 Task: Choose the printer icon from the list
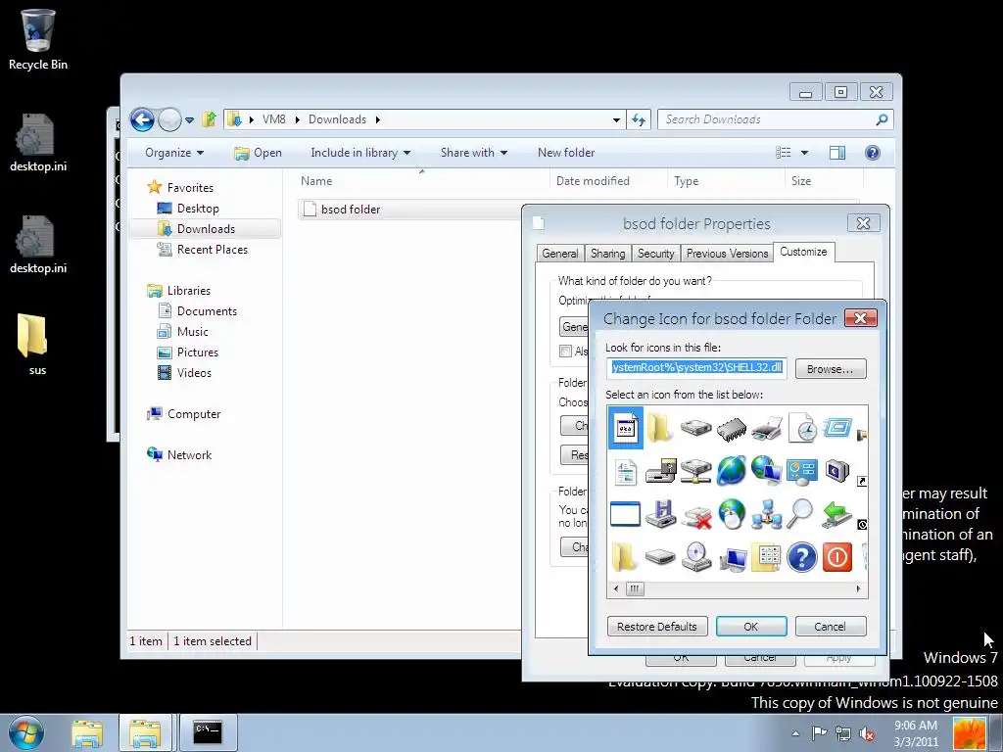[x=766, y=428]
